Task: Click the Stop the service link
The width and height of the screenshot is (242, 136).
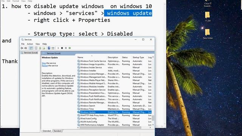Action: click(x=44, y=63)
